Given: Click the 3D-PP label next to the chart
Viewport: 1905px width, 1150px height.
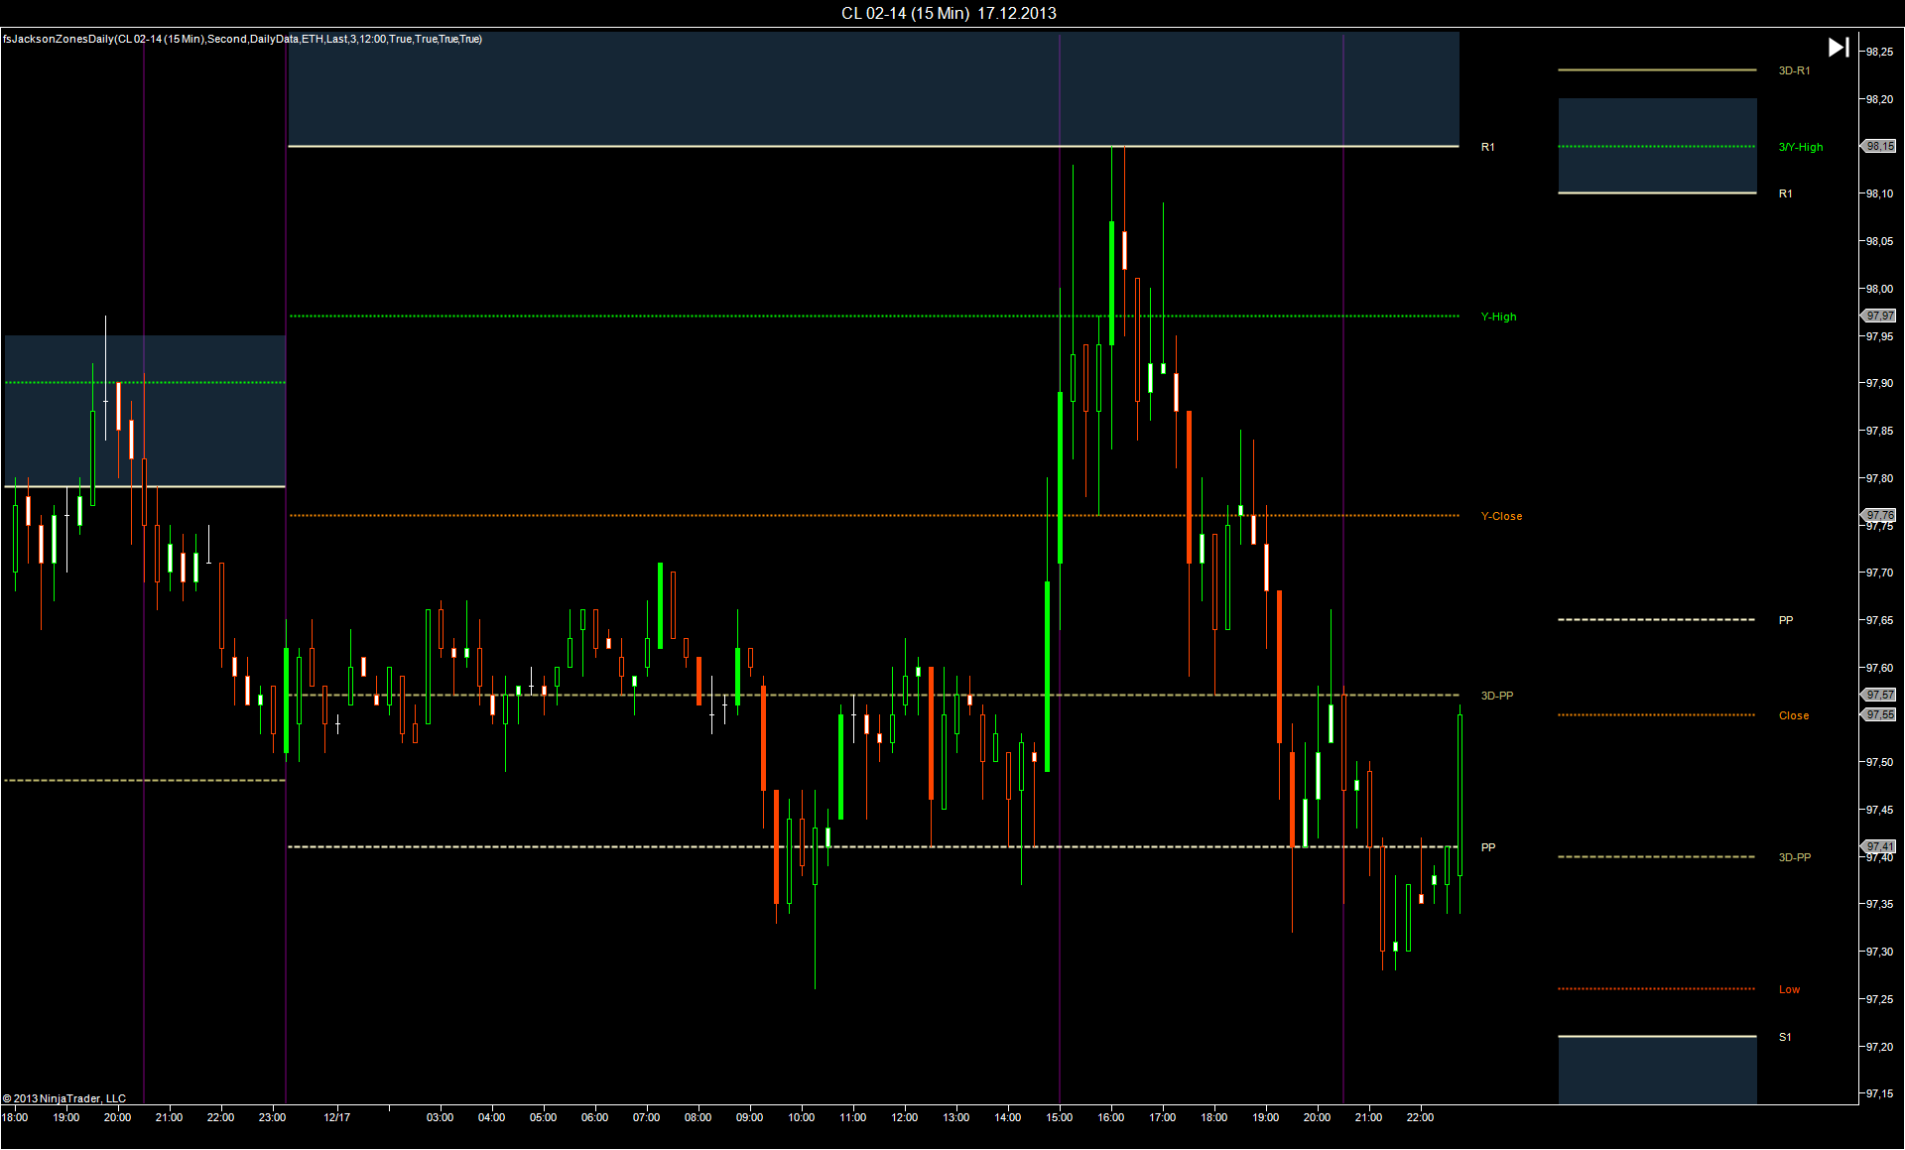Looking at the screenshot, I should 1496,696.
